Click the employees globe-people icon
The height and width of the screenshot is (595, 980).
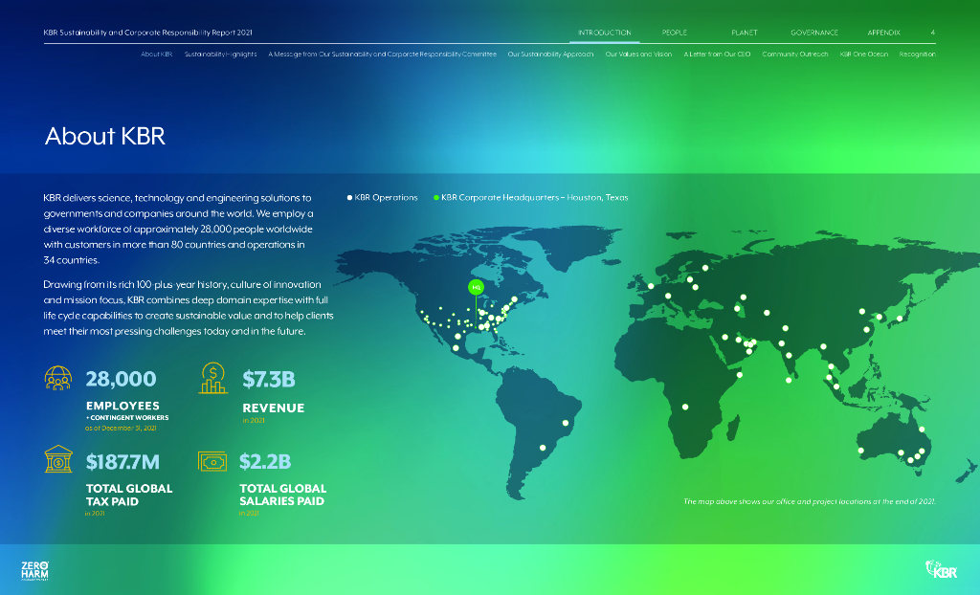(58, 378)
